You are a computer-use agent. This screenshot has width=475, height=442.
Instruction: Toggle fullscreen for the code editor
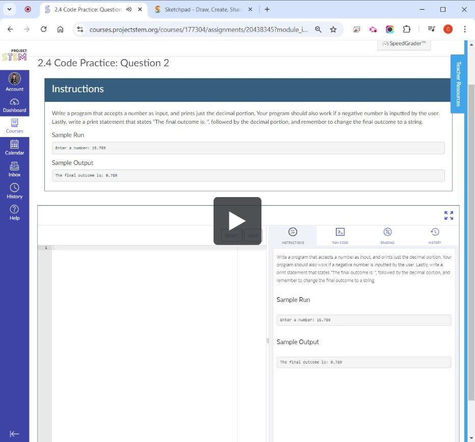coord(448,215)
